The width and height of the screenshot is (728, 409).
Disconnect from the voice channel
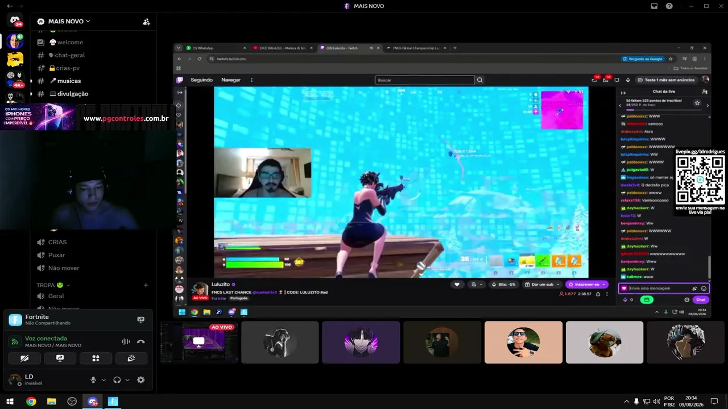coord(140,341)
